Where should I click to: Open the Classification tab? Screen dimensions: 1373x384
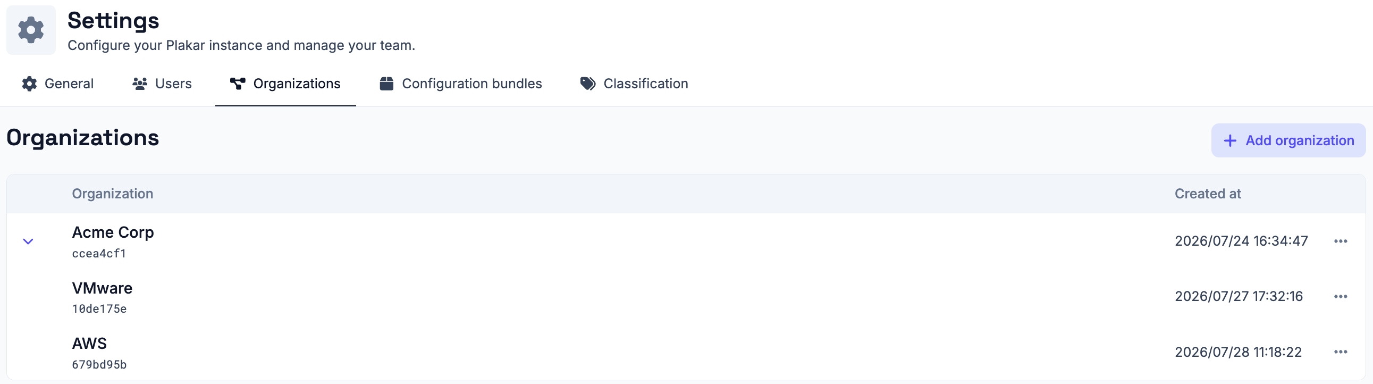pos(634,84)
